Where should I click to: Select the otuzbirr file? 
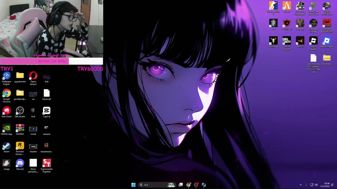click(33, 148)
